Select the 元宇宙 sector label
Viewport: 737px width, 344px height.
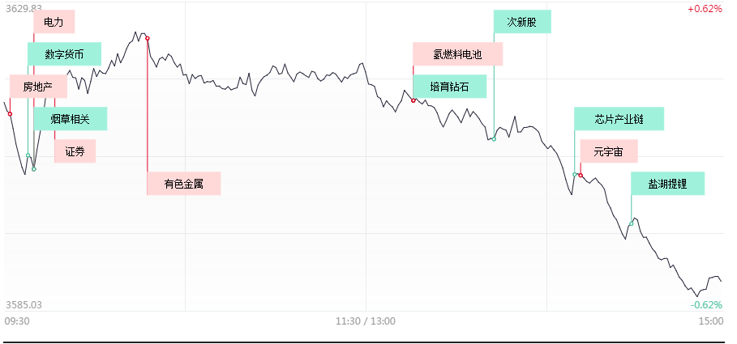(x=608, y=151)
